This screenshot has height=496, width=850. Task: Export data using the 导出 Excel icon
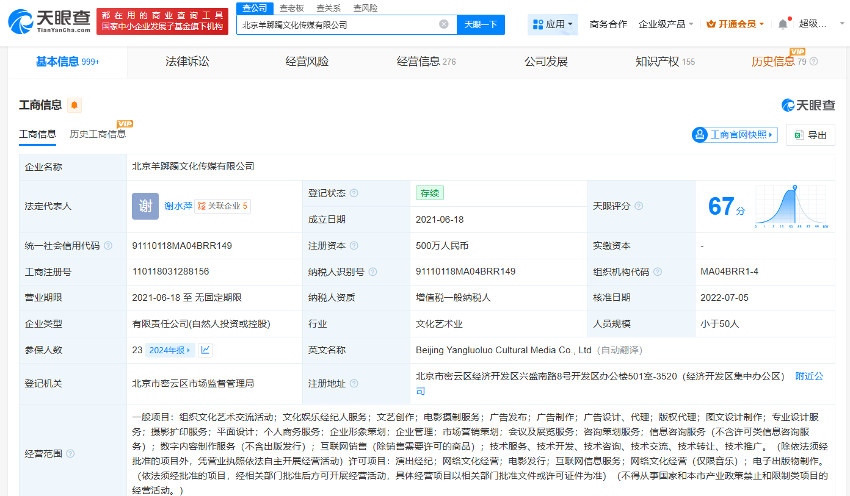(810, 134)
